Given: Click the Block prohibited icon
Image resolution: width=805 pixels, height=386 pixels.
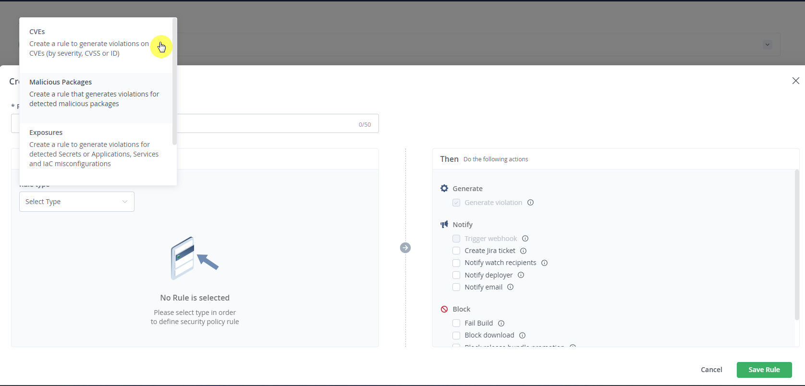Looking at the screenshot, I should click(444, 309).
